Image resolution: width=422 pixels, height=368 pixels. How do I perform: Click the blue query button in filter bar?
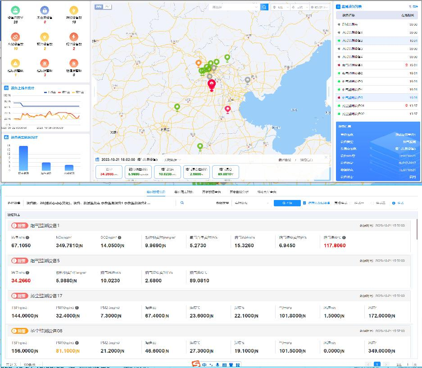[287, 203]
